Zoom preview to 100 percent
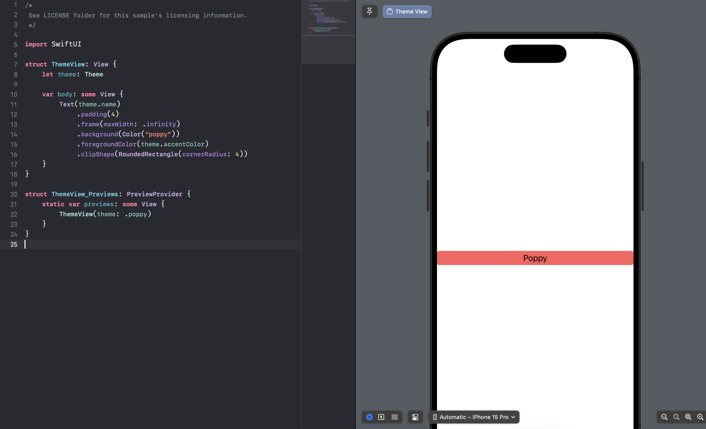 (676, 417)
